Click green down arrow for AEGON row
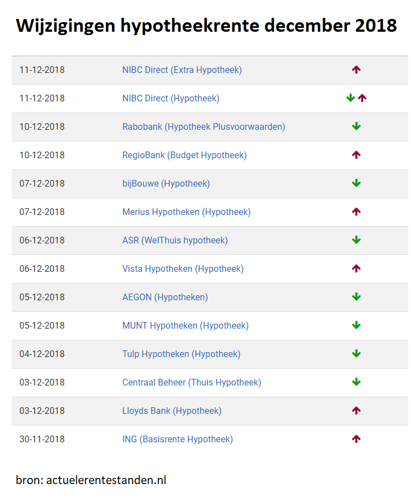Image resolution: width=411 pixels, height=503 pixels. tap(356, 297)
